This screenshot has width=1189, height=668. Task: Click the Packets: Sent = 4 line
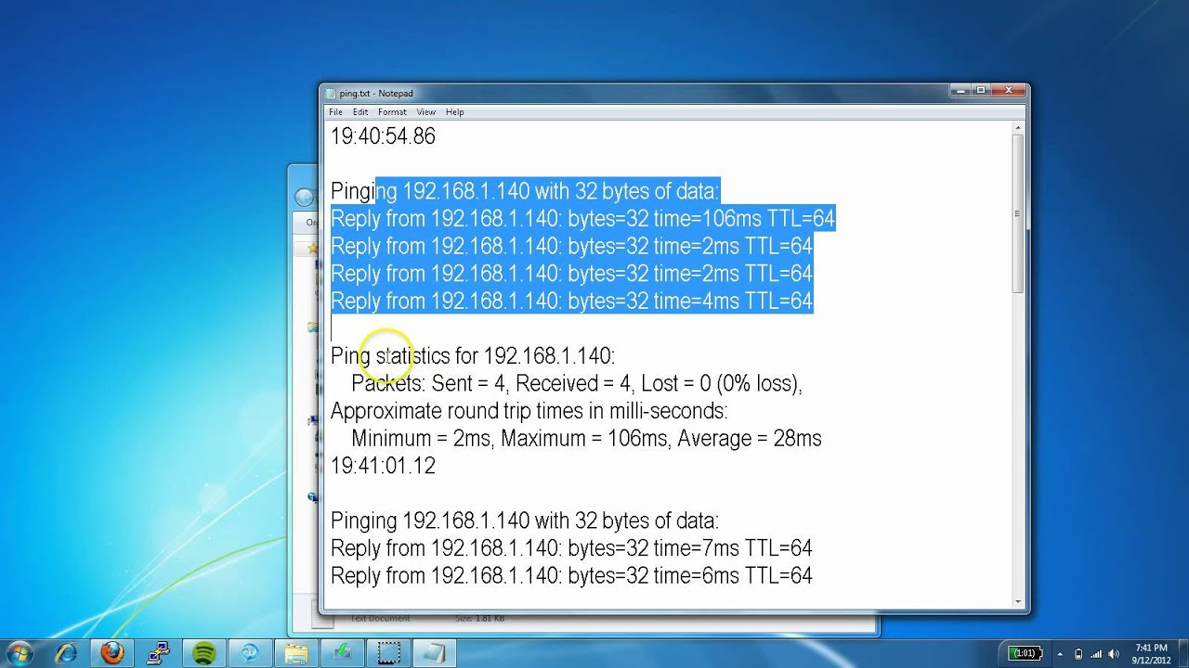pos(576,383)
